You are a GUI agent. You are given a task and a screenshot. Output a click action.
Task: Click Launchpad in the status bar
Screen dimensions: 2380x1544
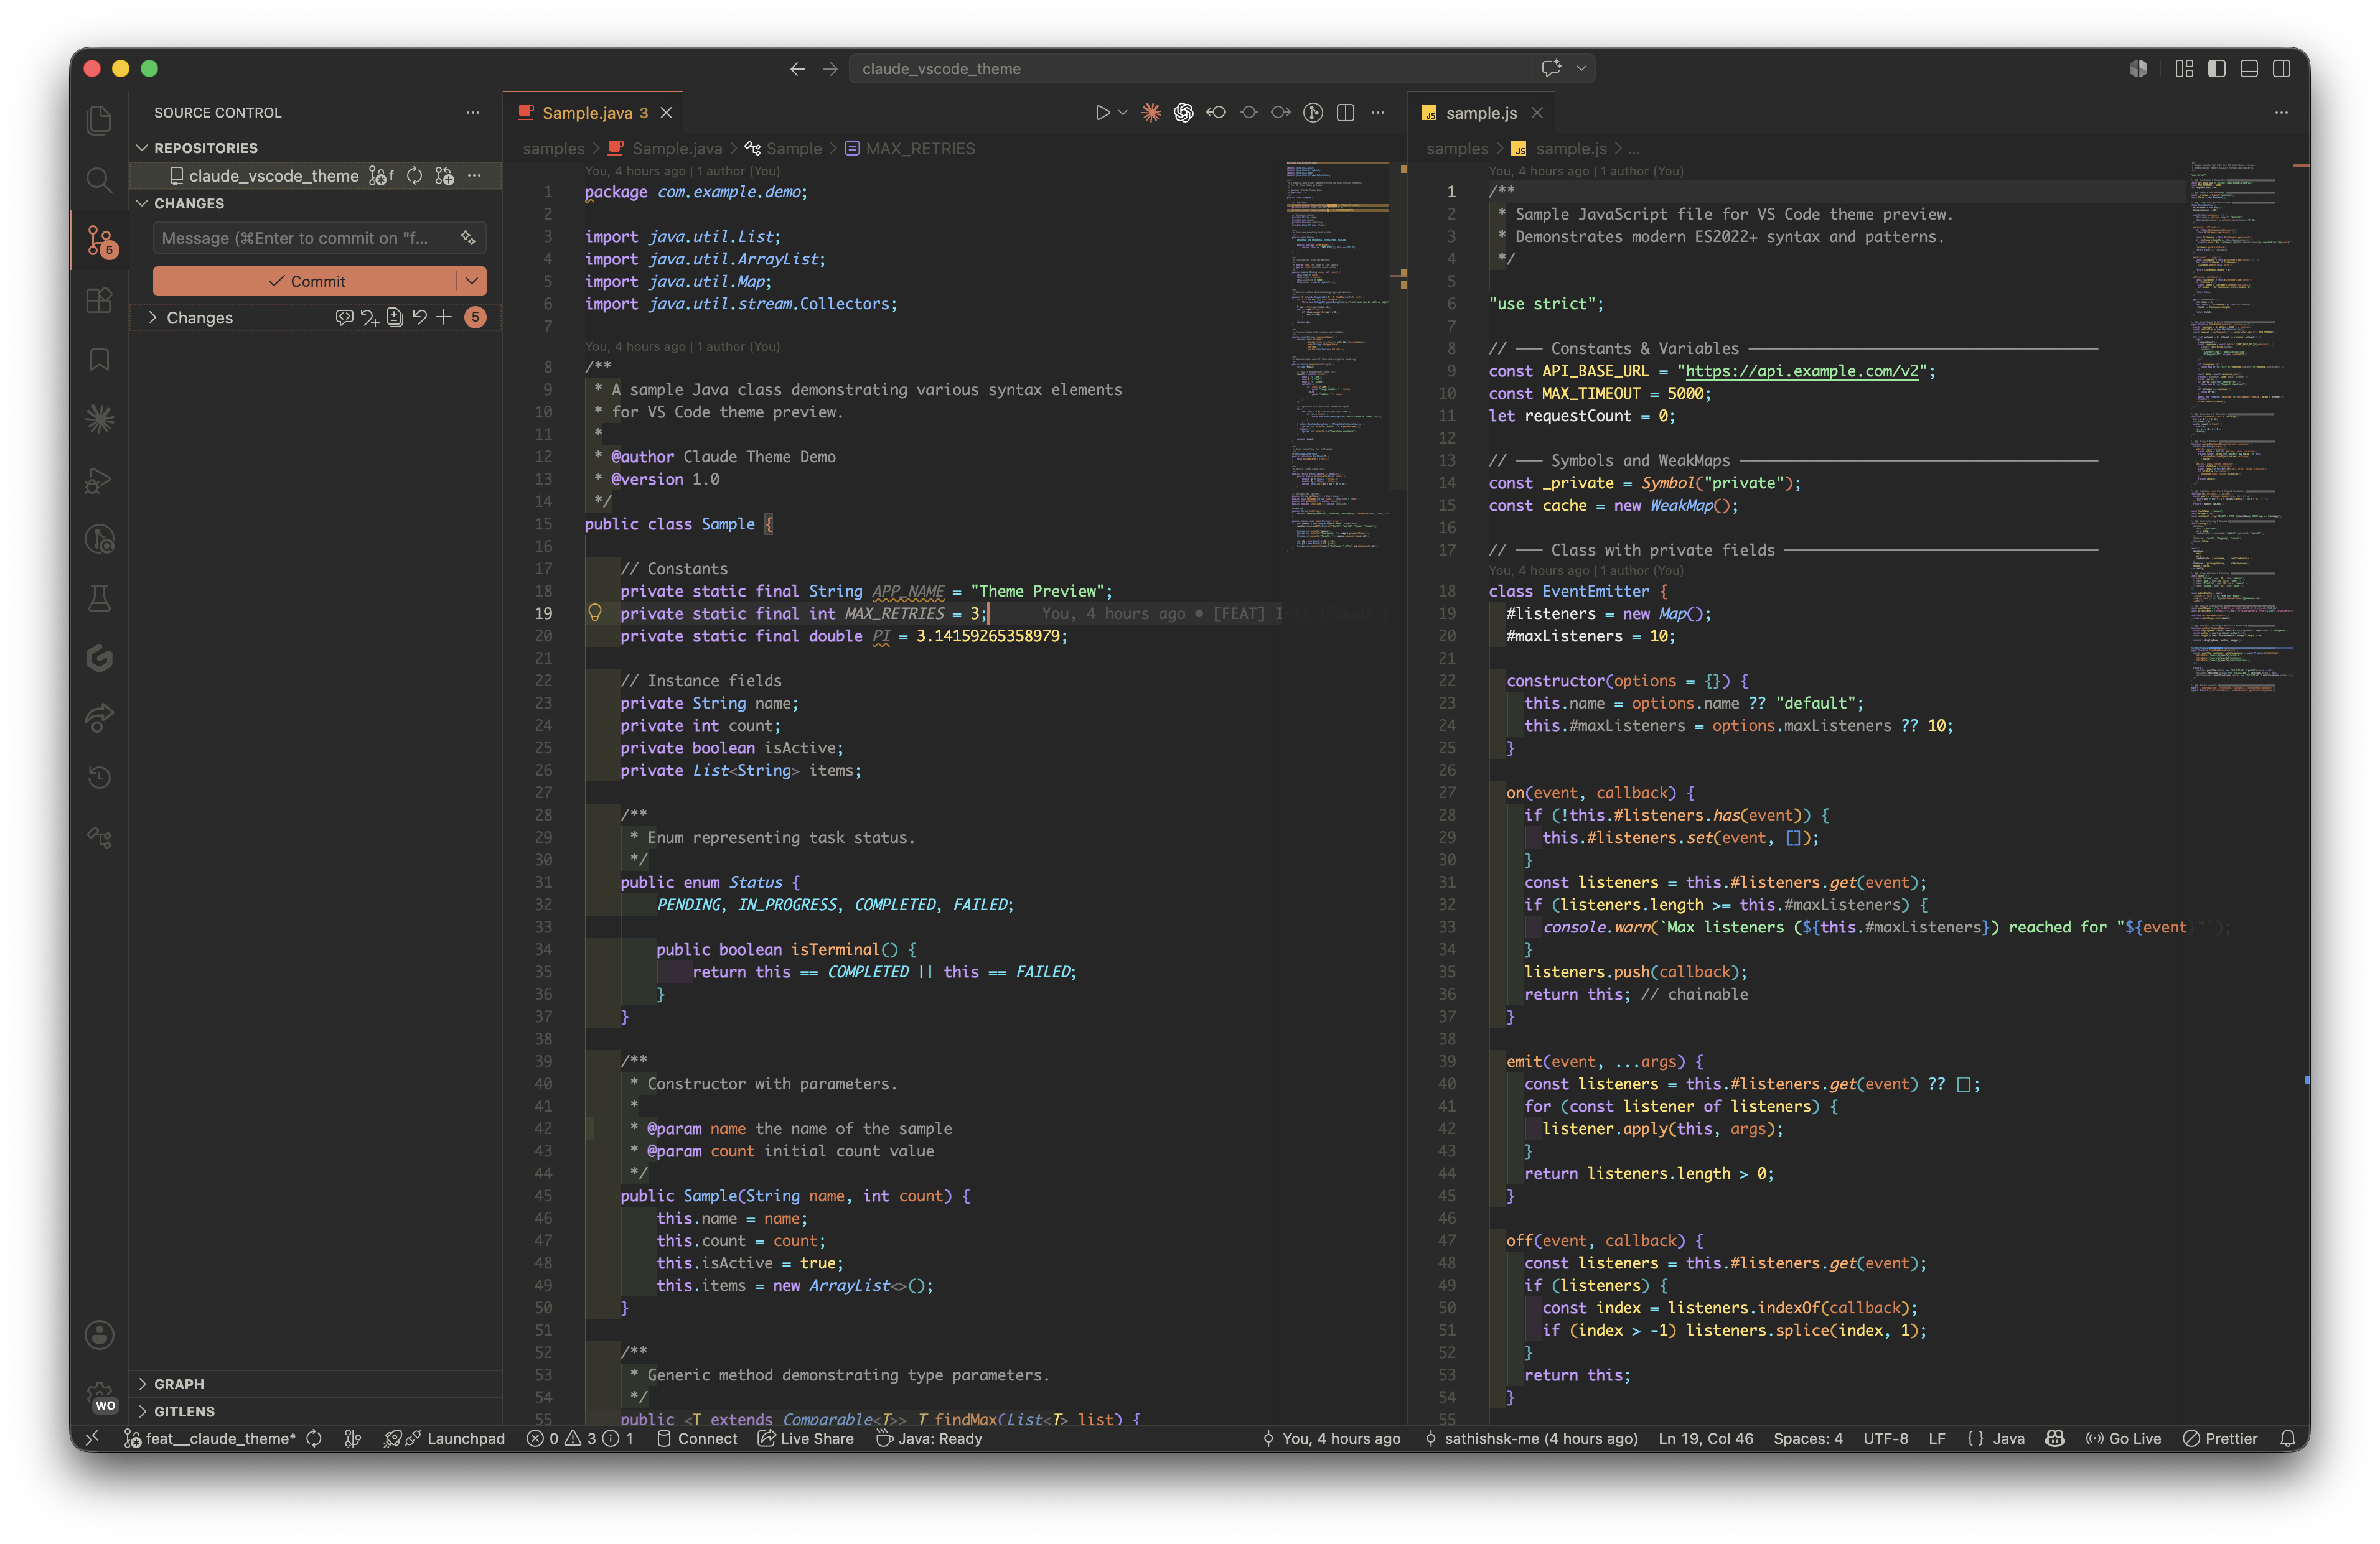click(x=445, y=1438)
